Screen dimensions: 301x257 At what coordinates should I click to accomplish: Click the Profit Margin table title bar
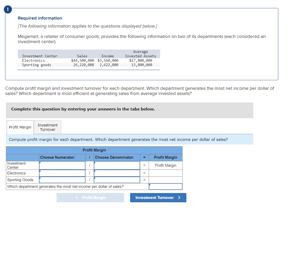[x=94, y=150]
